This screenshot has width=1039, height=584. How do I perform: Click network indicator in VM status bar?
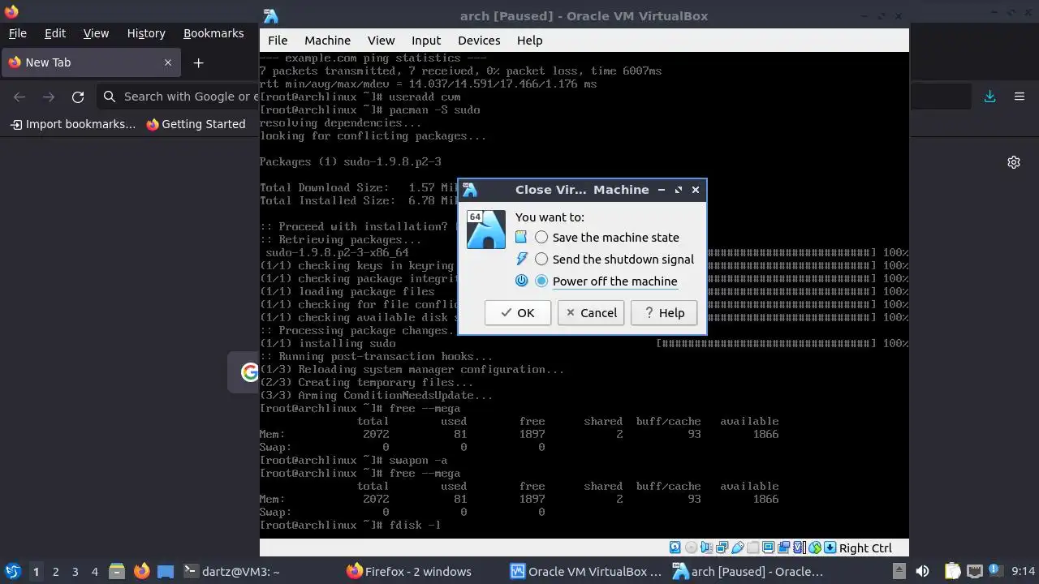click(722, 548)
